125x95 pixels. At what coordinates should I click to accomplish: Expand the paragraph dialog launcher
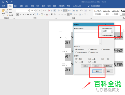click(x=91, y=18)
